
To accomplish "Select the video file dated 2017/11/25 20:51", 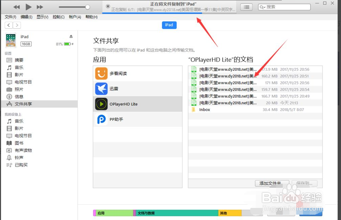I will [255, 76].
